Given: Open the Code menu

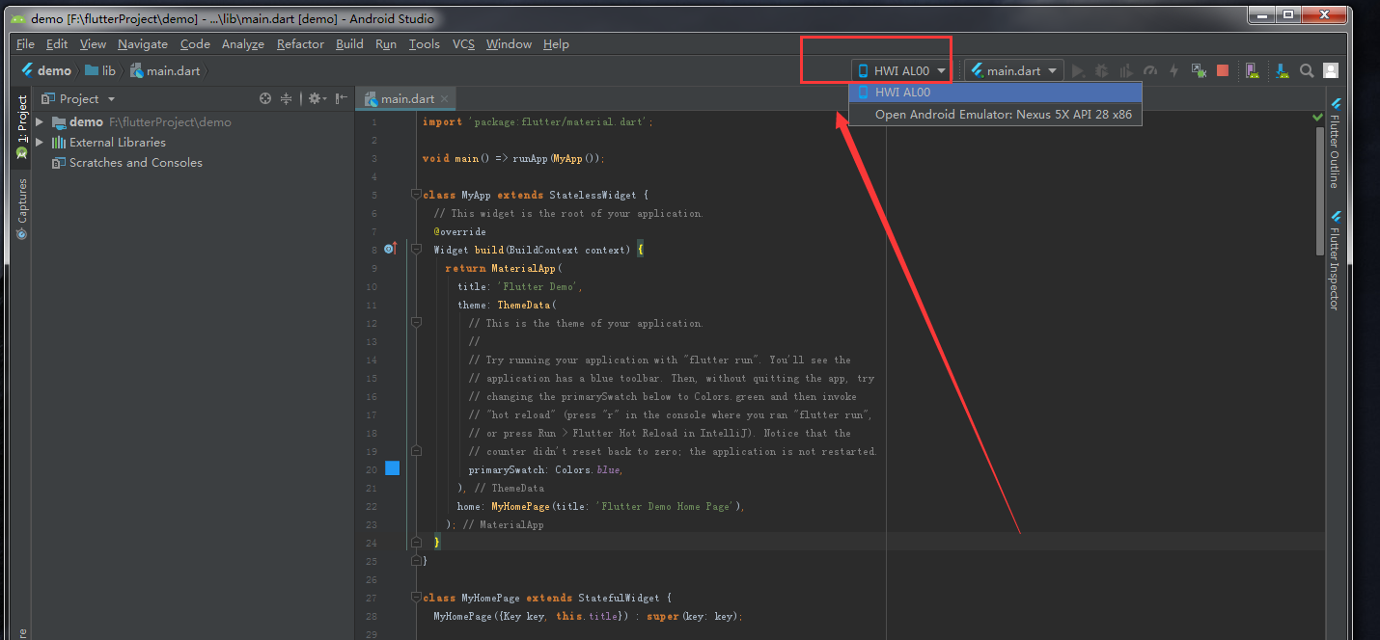Looking at the screenshot, I should (x=195, y=43).
